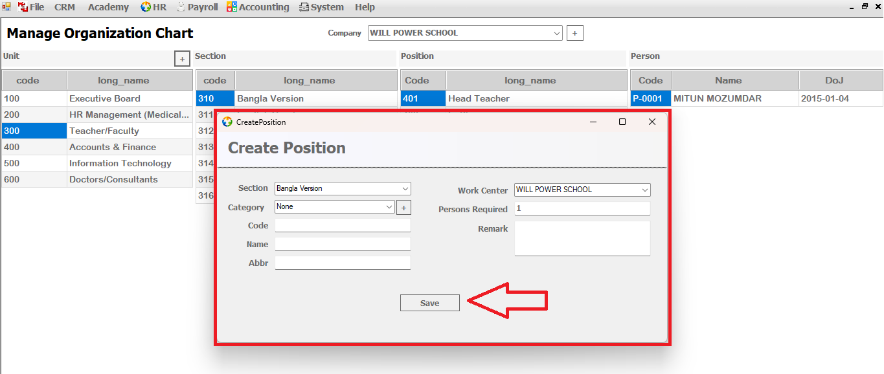Open the File menu
The height and width of the screenshot is (374, 884).
31,7
